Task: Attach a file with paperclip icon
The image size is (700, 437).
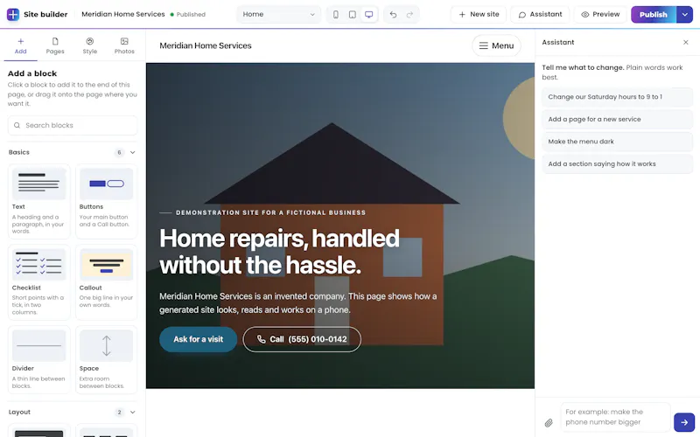Action: 549,422
